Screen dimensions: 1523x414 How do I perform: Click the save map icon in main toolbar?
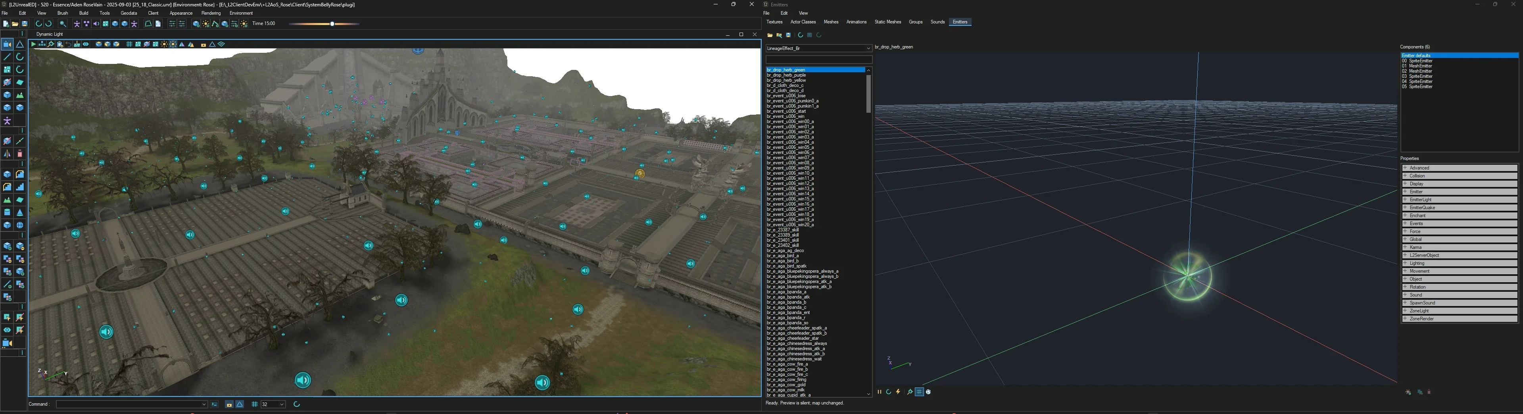(24, 24)
